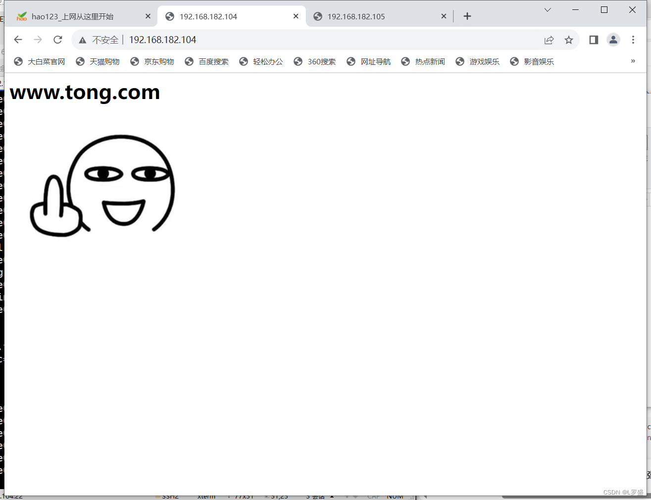This screenshot has width=651, height=500.
Task: Open the 京东购物 bookmark
Action: point(152,61)
